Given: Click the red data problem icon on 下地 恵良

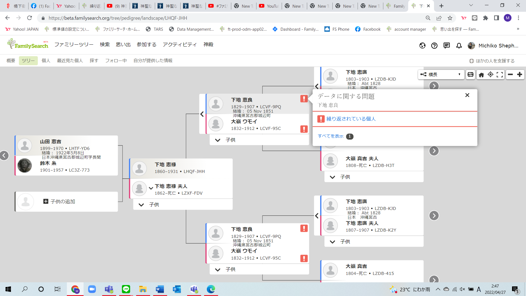Looking at the screenshot, I should [304, 99].
